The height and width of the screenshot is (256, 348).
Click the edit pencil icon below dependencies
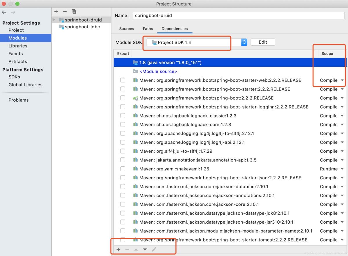(x=154, y=249)
